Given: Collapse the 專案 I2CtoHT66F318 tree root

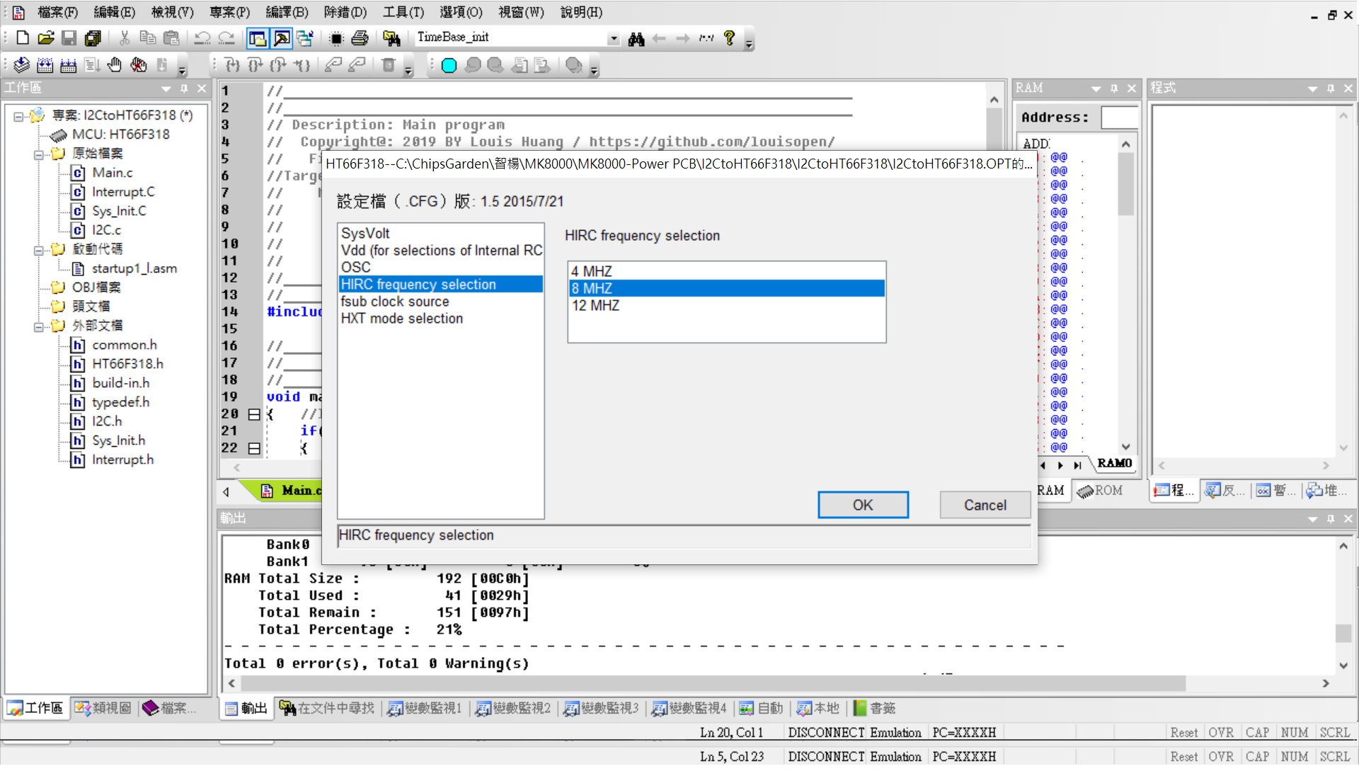Looking at the screenshot, I should [18, 115].
